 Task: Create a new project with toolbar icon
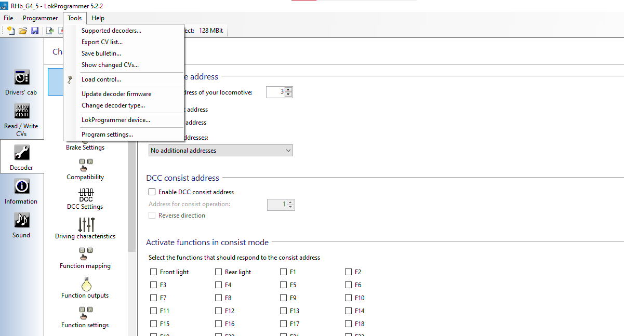point(10,31)
